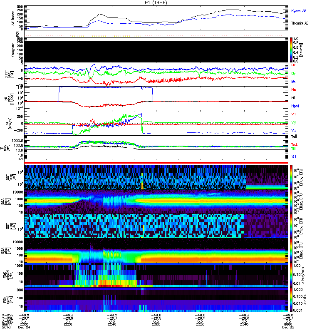Click the X-GSE value -49.0
Screen dimensions: 312x333
[x=156, y=316]
